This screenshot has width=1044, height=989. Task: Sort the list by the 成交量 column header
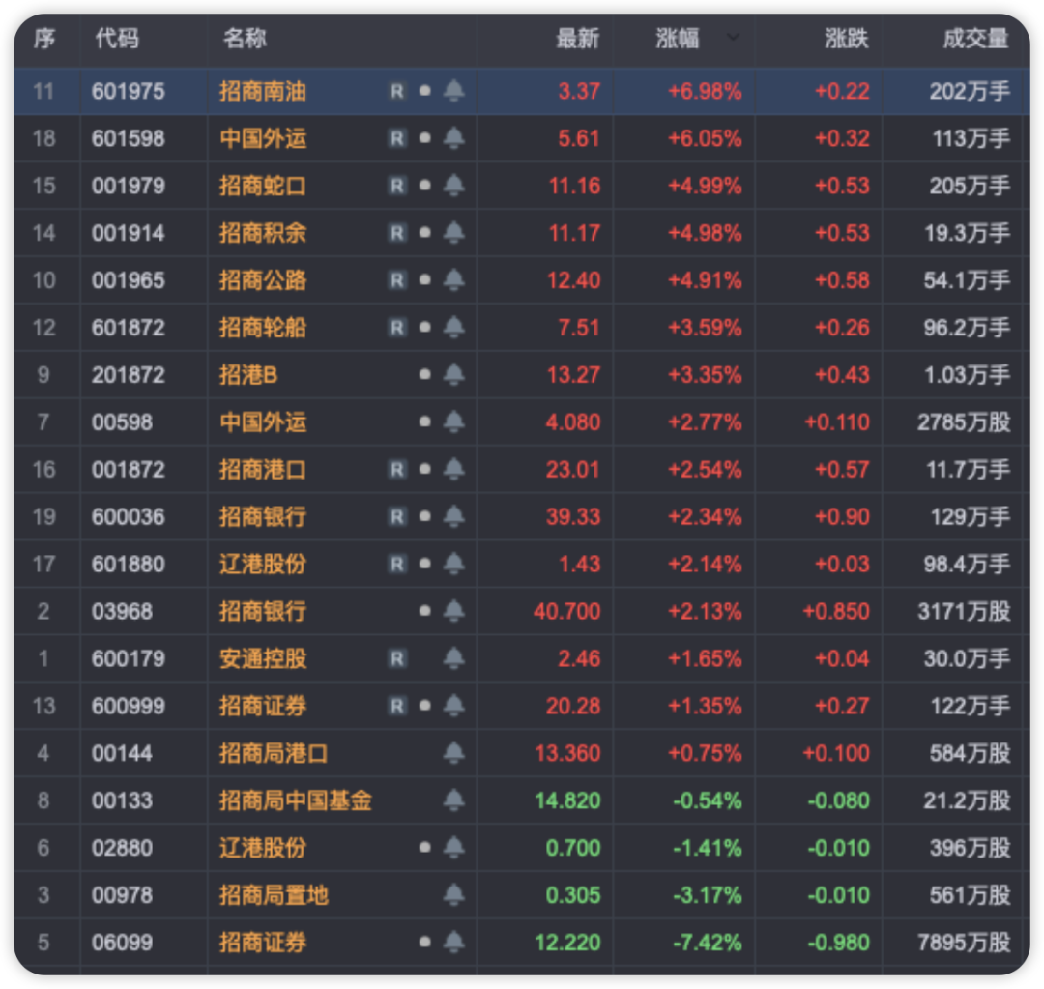point(975,39)
